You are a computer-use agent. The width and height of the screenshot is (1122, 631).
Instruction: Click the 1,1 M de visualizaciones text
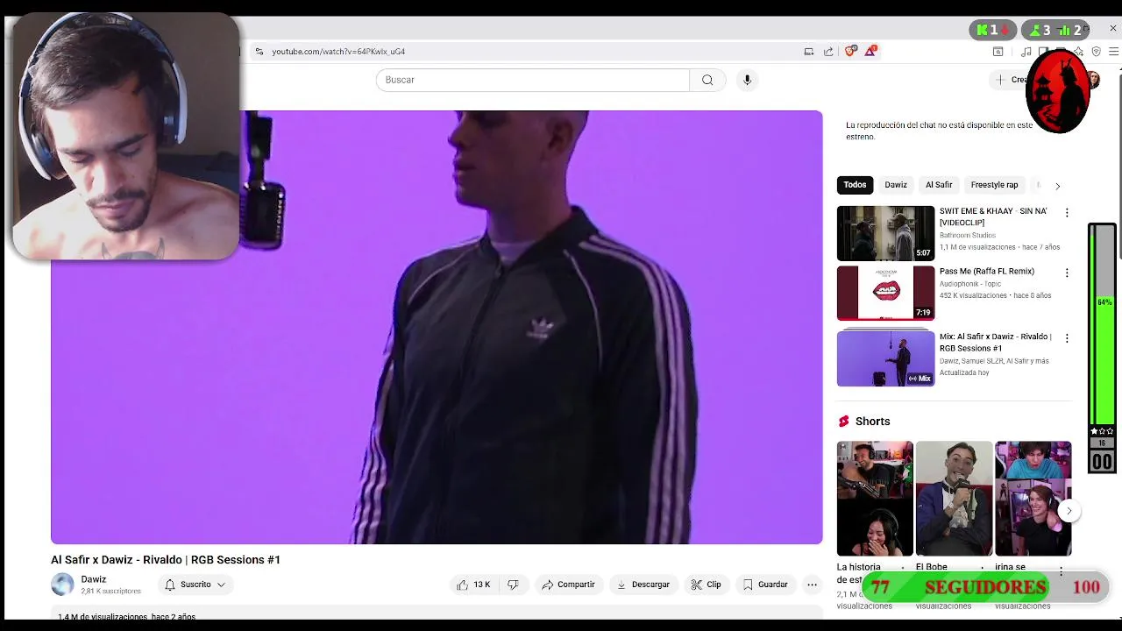click(x=977, y=248)
